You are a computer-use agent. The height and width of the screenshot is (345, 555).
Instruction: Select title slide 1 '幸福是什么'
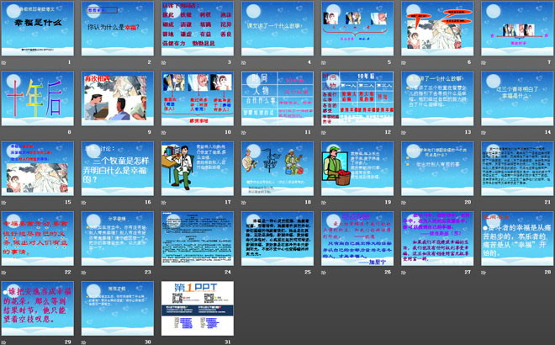38,29
